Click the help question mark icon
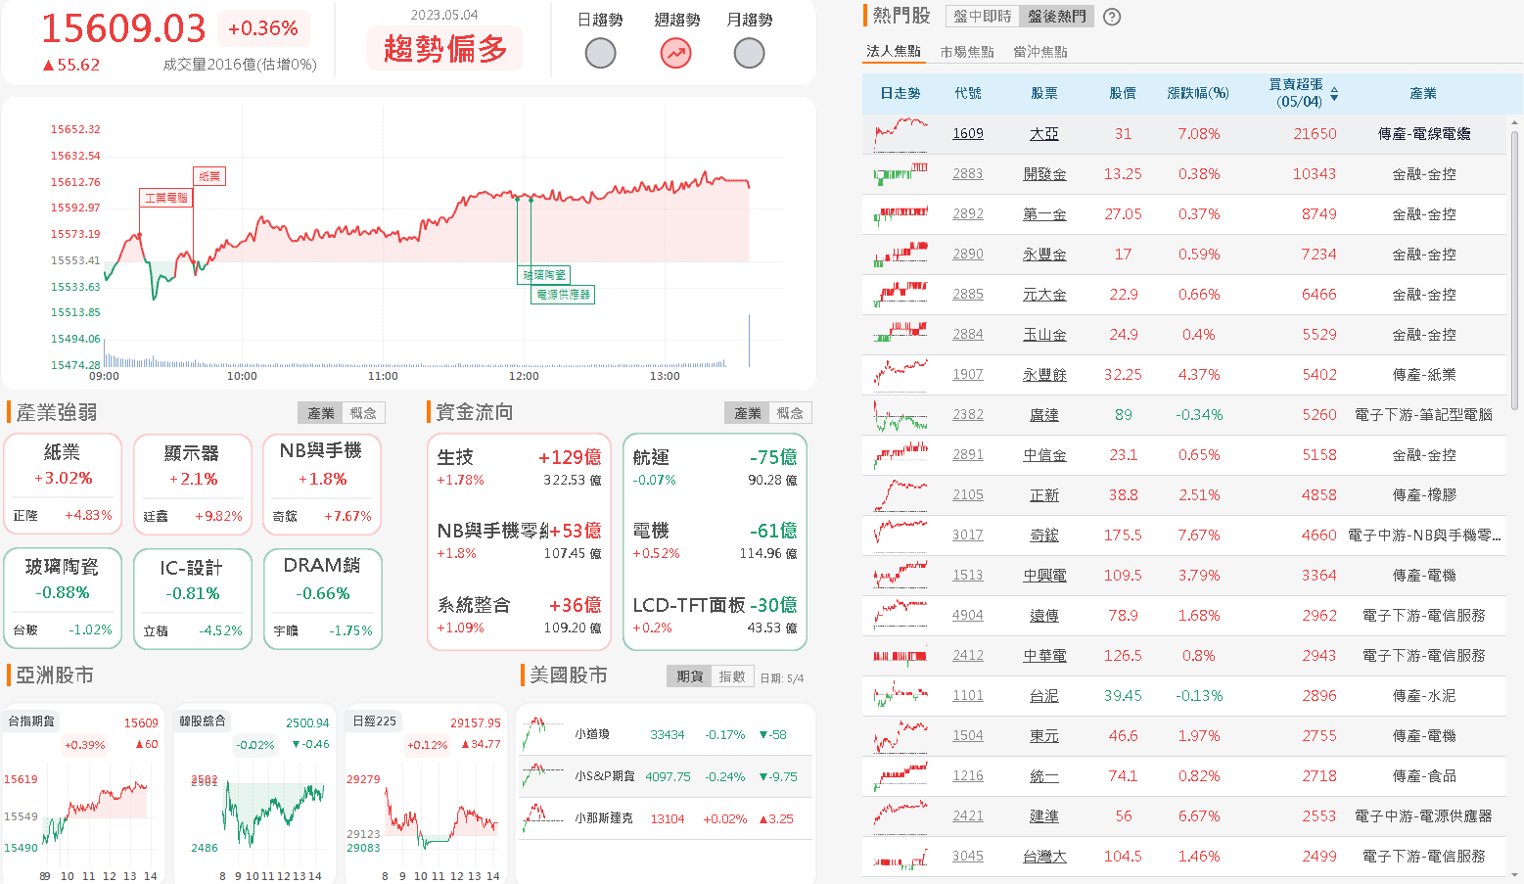 (1111, 17)
